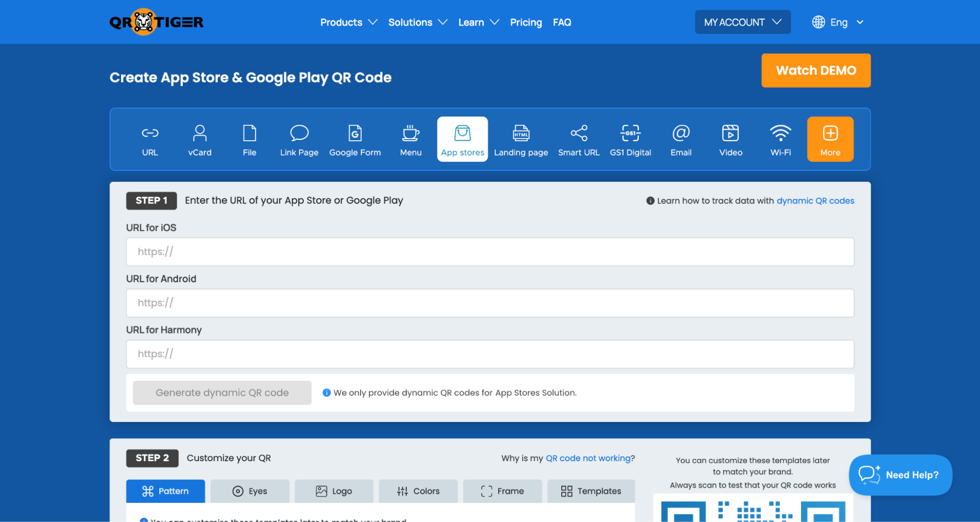
Task: Open the Need Help chat widget
Action: pyautogui.click(x=901, y=475)
